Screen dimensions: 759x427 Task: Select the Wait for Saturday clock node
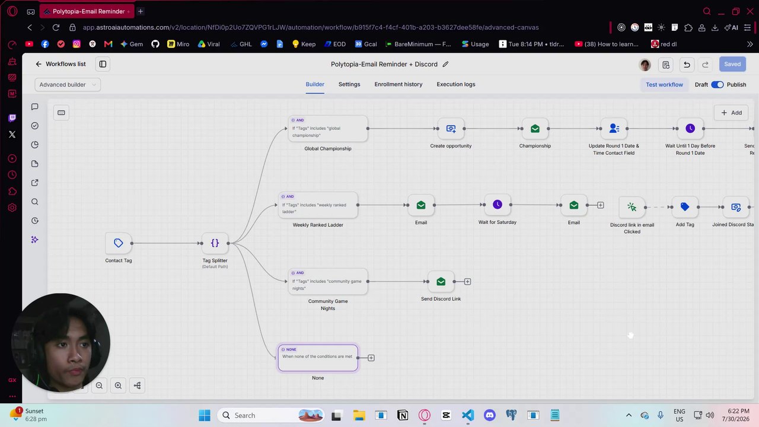497,205
